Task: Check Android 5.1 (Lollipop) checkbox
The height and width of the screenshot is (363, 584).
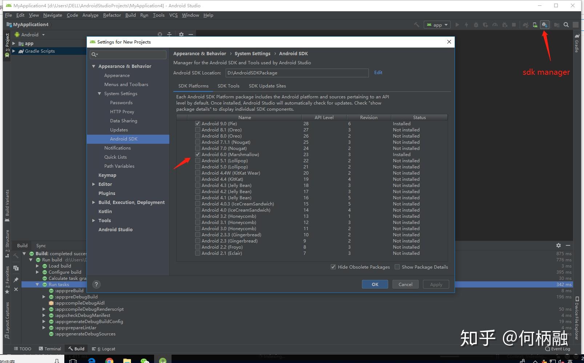Action: tap(198, 160)
